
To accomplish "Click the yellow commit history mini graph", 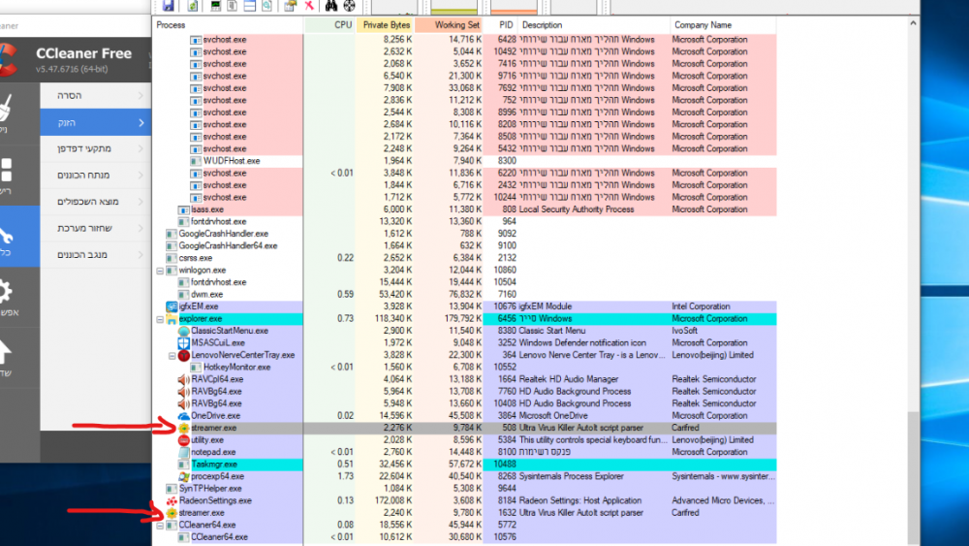I will pos(454,6).
